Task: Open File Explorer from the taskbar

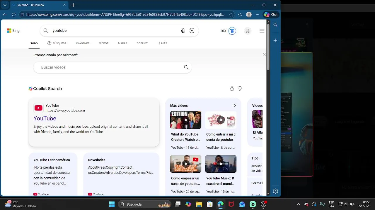Action: pos(199,204)
